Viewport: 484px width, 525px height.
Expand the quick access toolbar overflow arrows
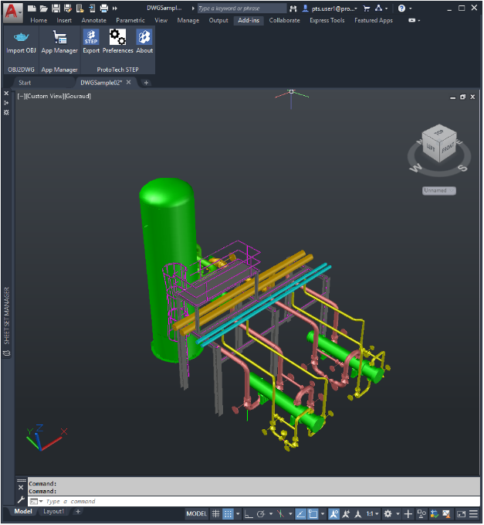click(115, 9)
